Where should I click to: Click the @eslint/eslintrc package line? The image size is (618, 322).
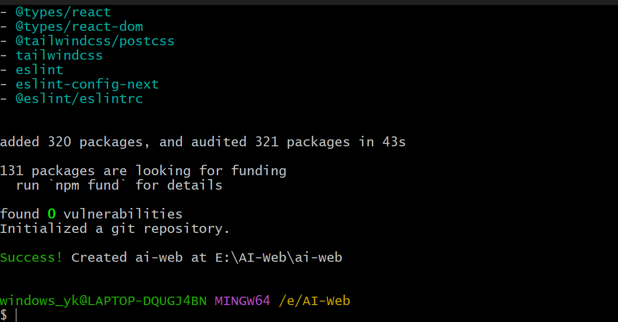click(x=71, y=99)
